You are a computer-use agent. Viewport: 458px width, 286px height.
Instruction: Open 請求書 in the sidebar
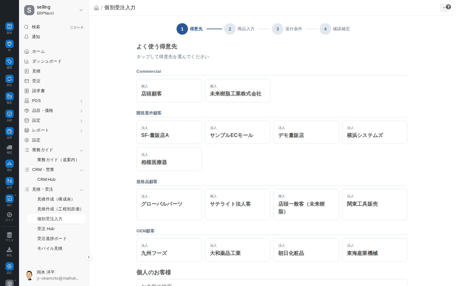pos(54,91)
